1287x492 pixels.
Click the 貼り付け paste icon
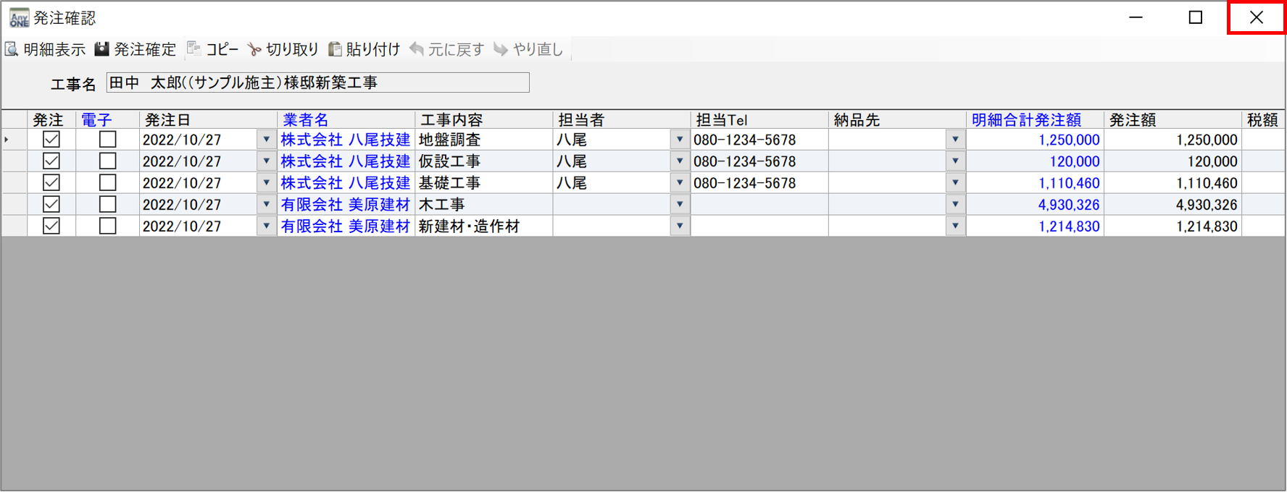(335, 49)
